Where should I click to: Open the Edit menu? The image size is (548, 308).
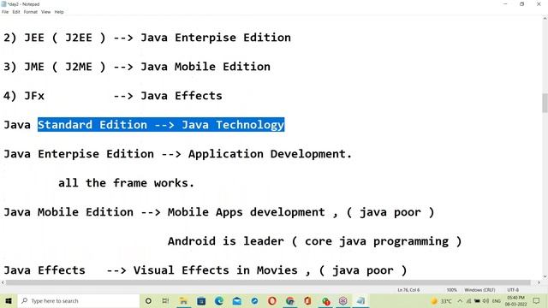pyautogui.click(x=16, y=12)
